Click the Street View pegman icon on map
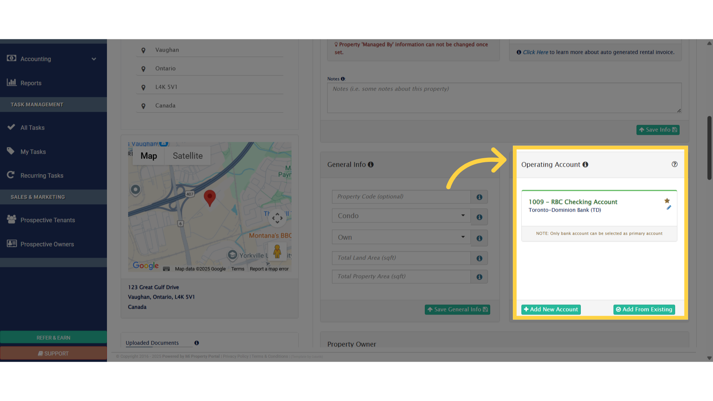 coord(277,251)
